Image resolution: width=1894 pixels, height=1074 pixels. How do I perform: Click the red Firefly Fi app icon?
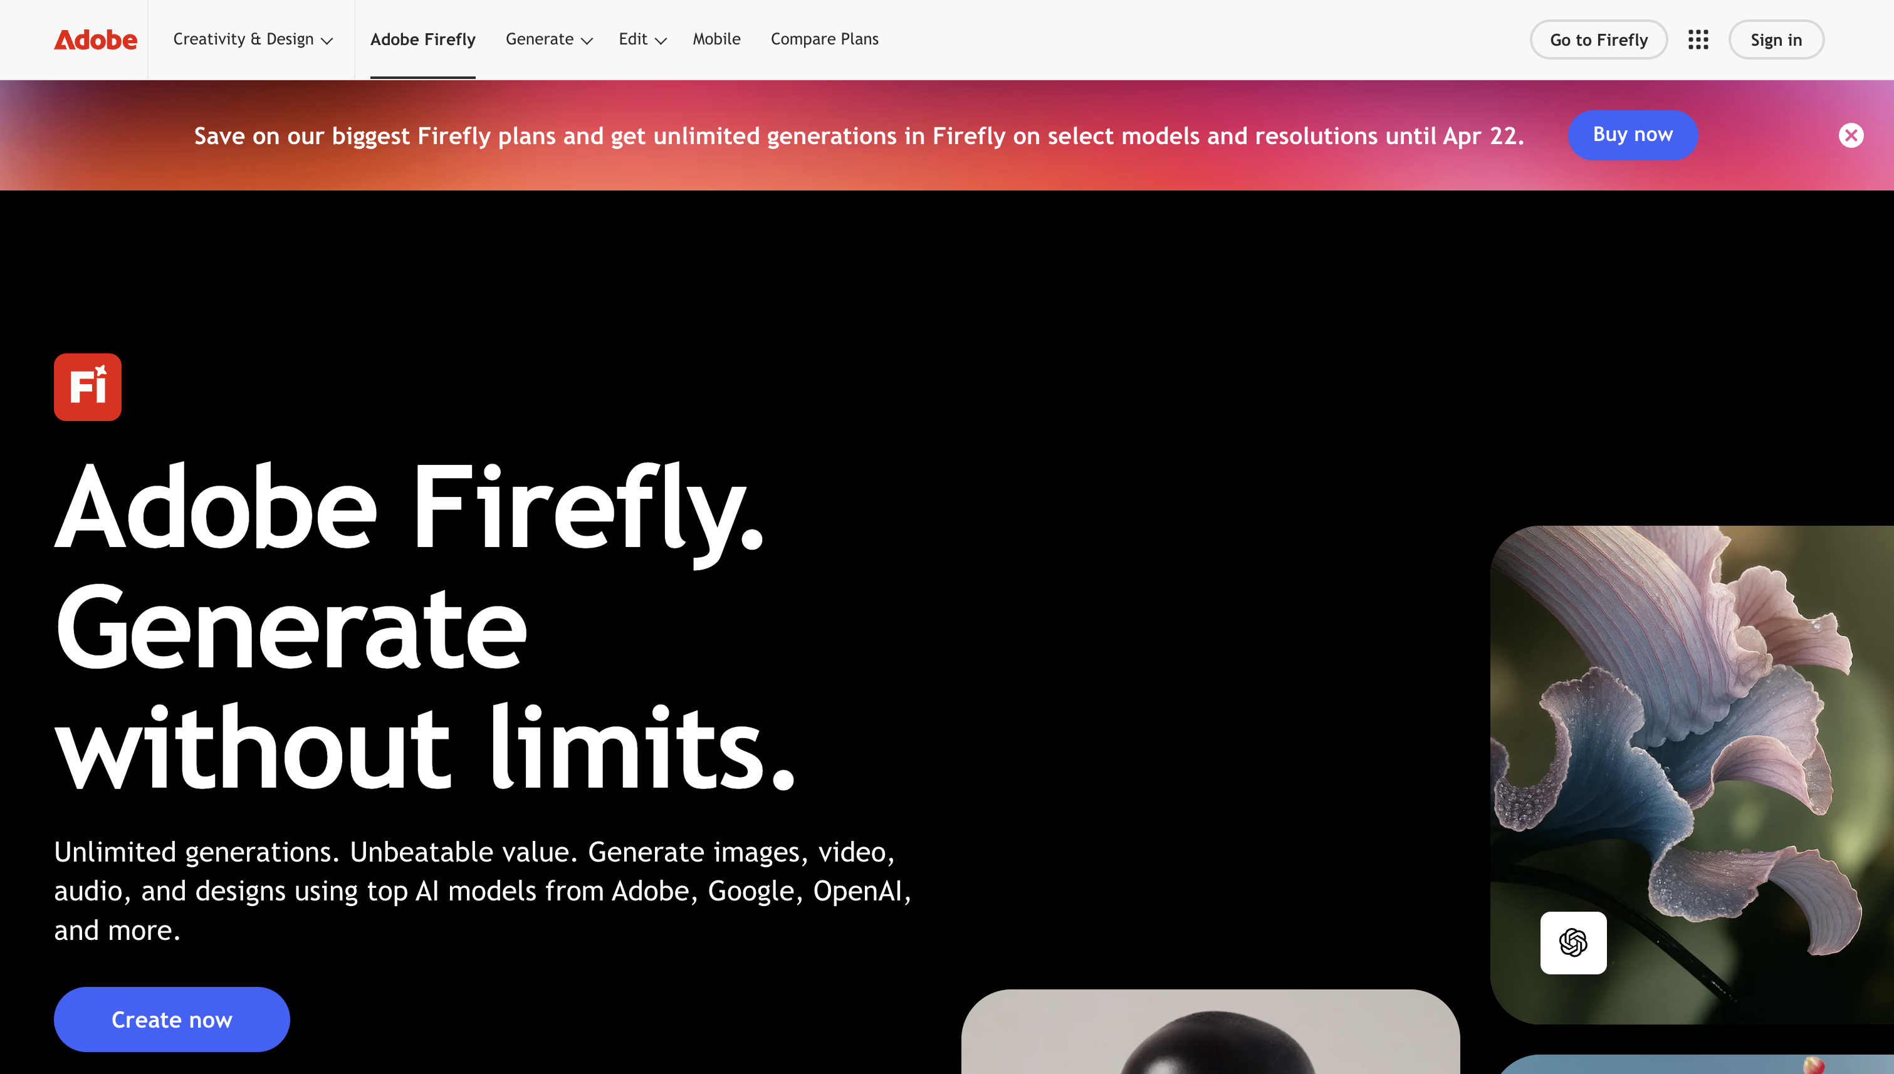[88, 387]
